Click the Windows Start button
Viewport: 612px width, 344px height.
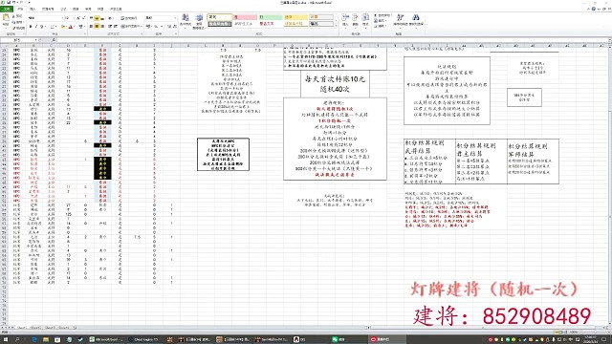coord(6,340)
